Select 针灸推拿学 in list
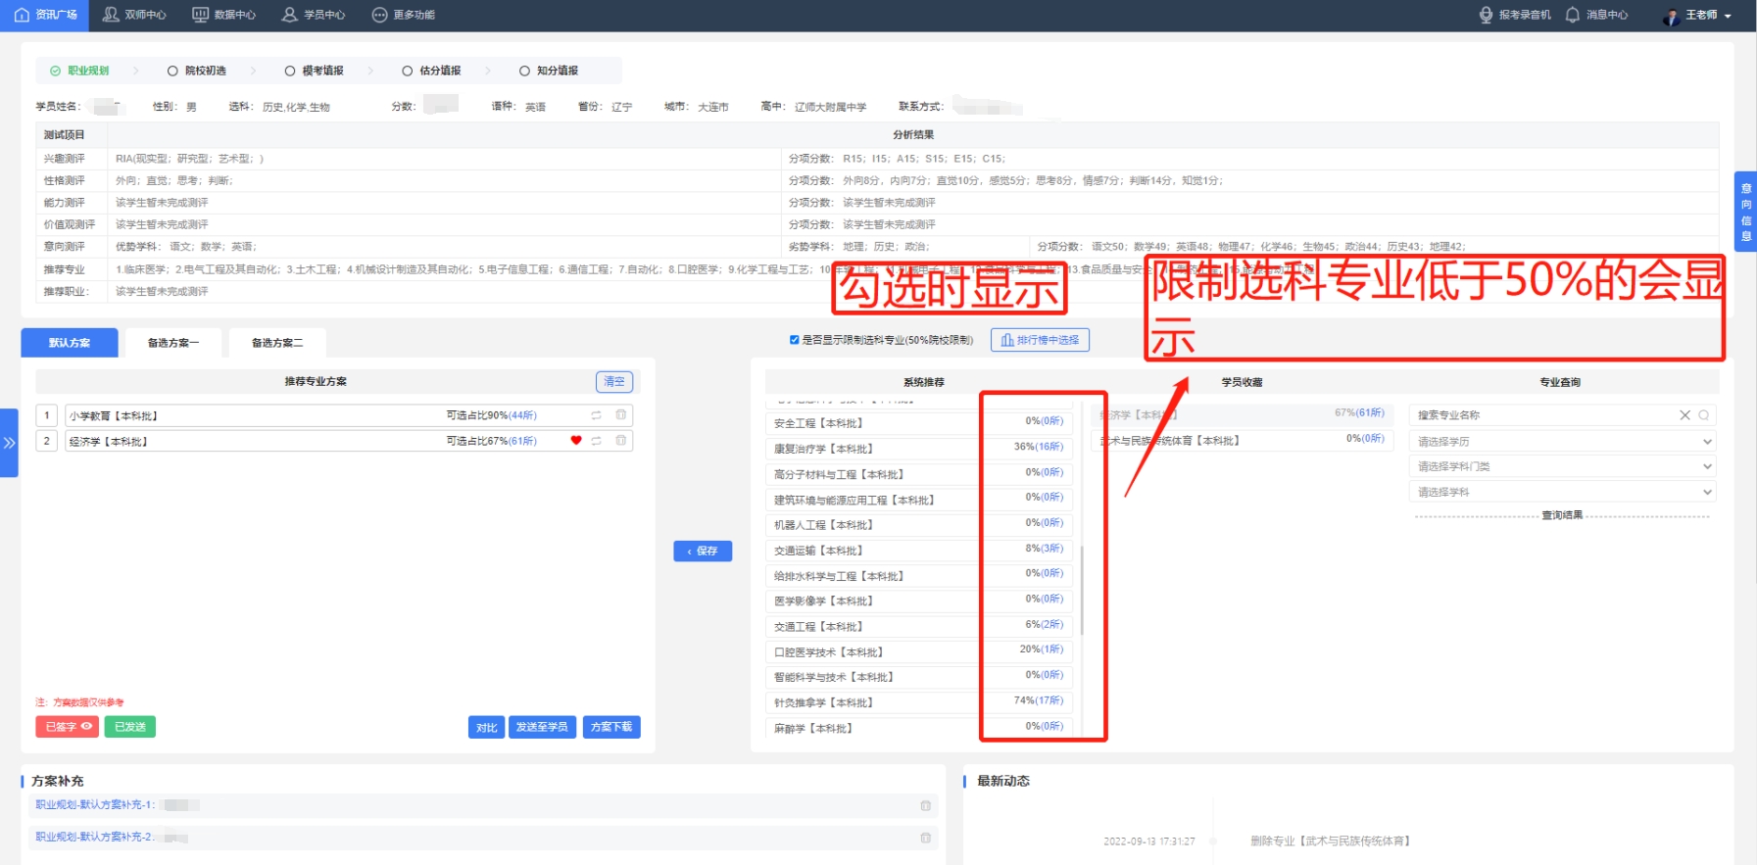 pos(918,702)
